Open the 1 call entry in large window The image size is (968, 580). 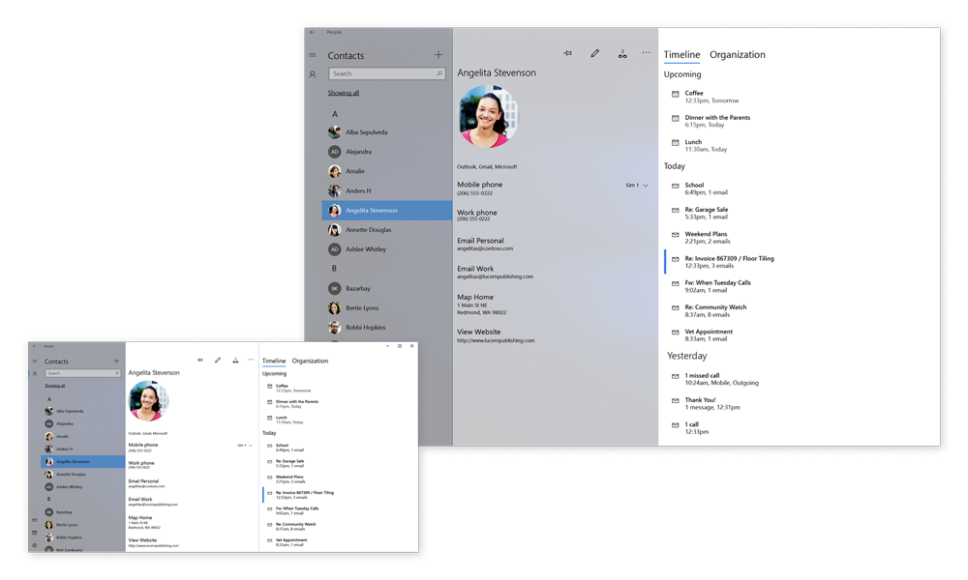tap(696, 428)
